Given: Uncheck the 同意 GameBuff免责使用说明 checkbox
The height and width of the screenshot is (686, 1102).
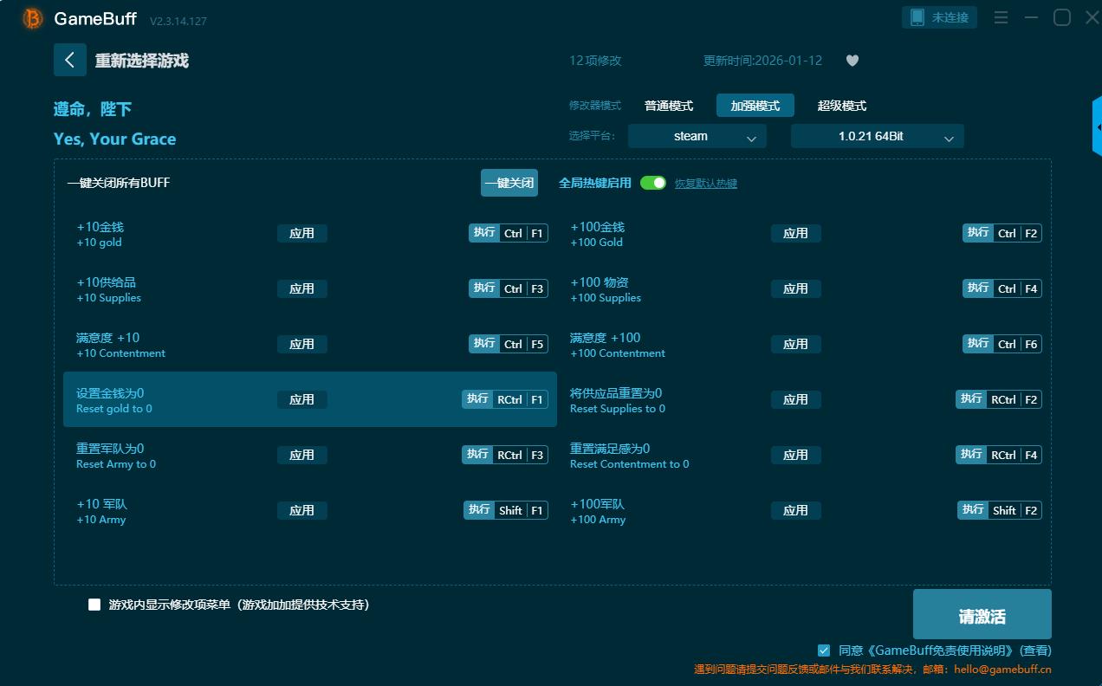Looking at the screenshot, I should [824, 650].
